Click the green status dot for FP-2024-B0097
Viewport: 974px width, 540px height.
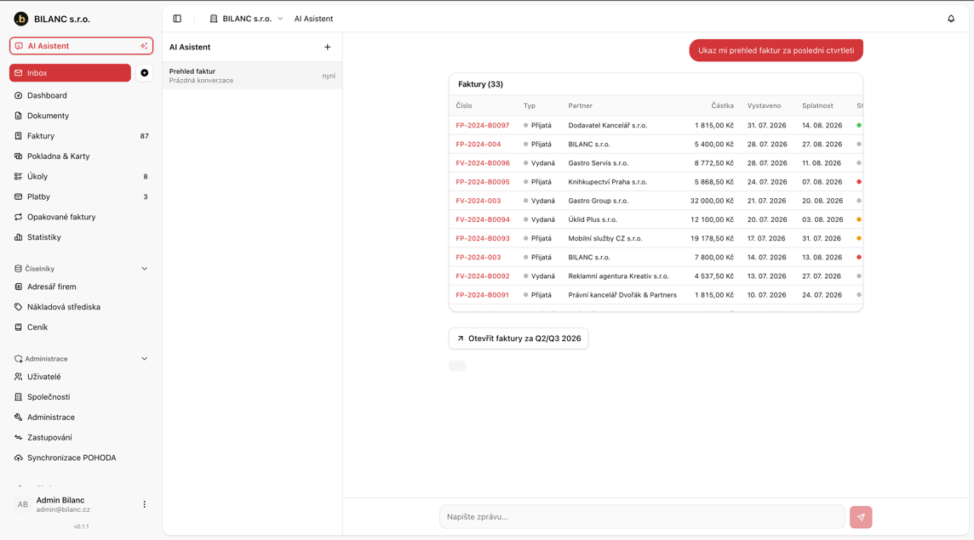click(x=859, y=125)
